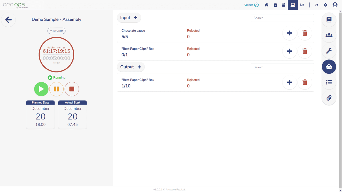The width and height of the screenshot is (342, 192).
Task: Click the back arrow button
Action: coord(9,20)
